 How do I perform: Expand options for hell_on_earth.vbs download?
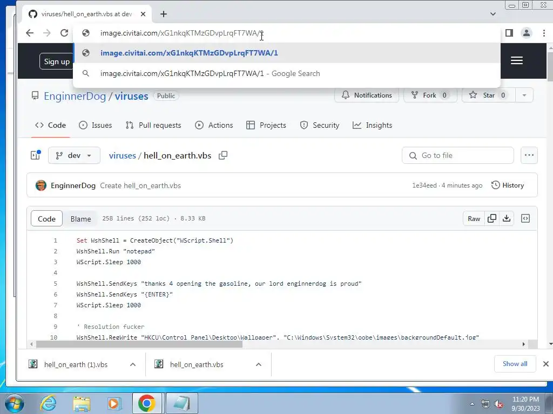(259, 365)
